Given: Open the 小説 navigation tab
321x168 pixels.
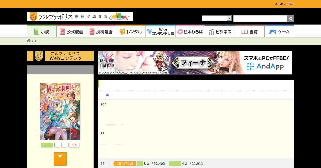Looking at the screenshot, I should pyautogui.click(x=42, y=31).
